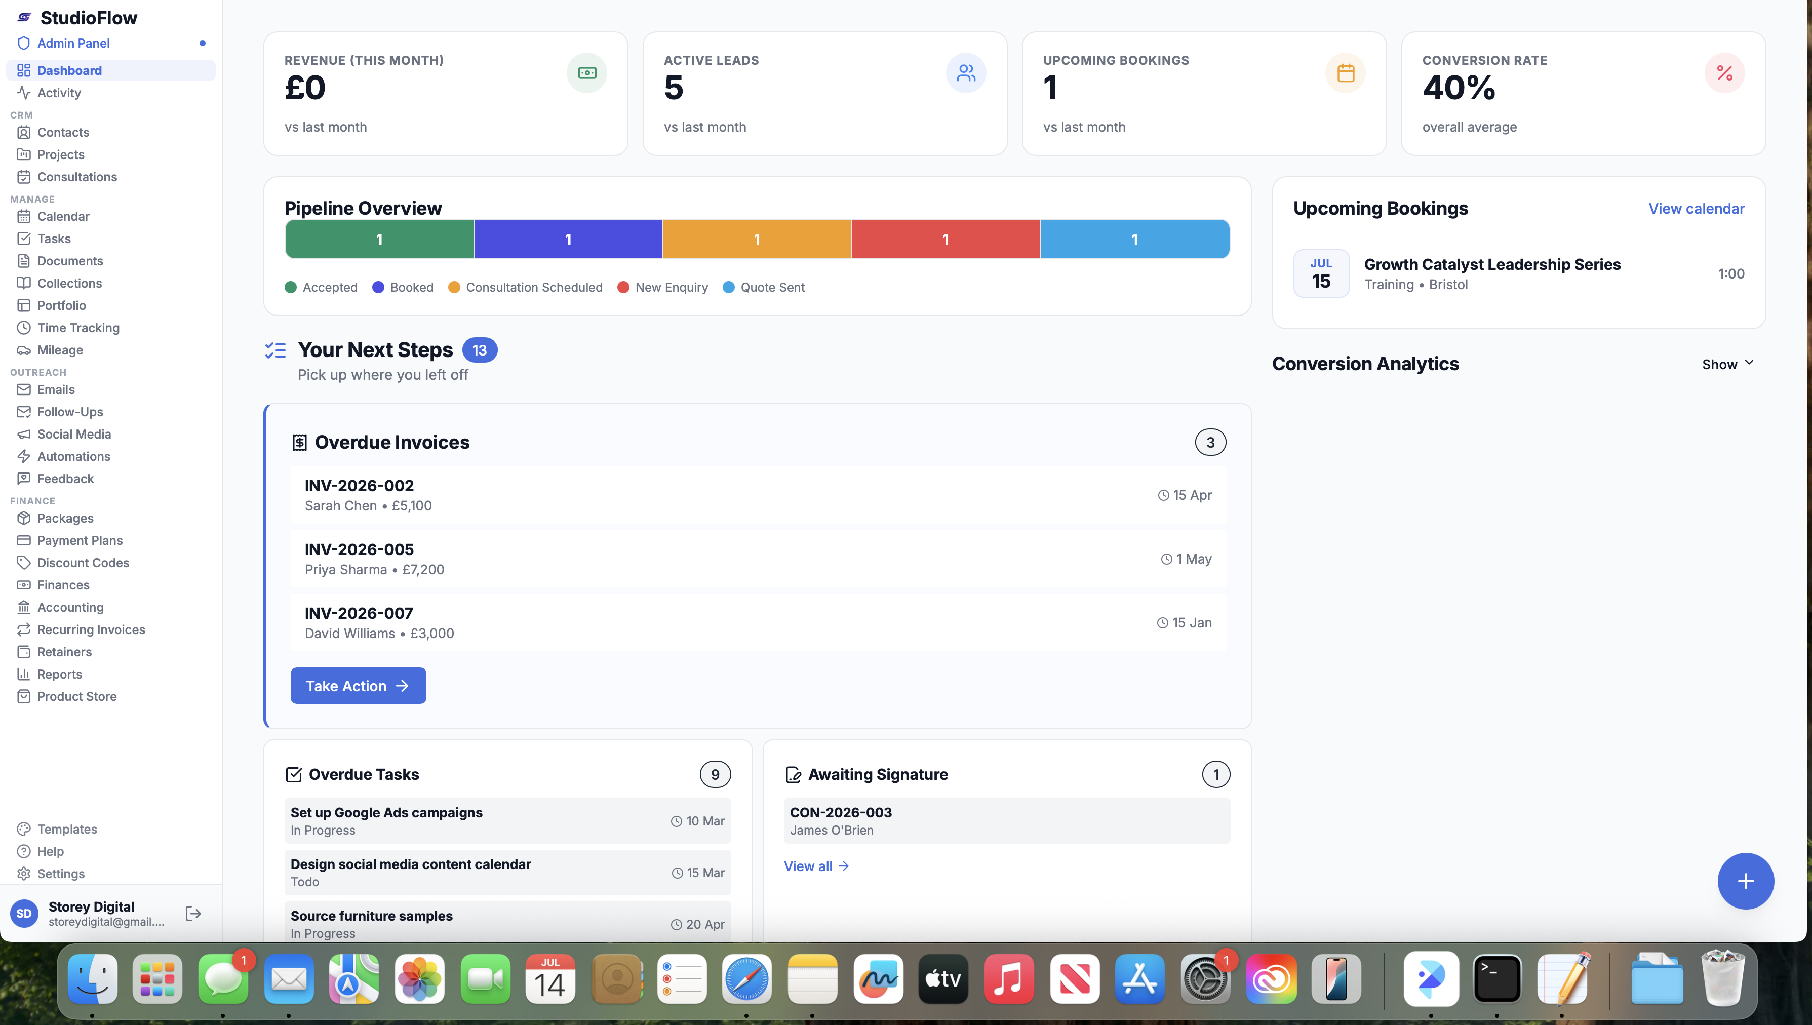Click the StudioFlow logo
Image resolution: width=1812 pixels, height=1025 pixels.
pyautogui.click(x=77, y=18)
